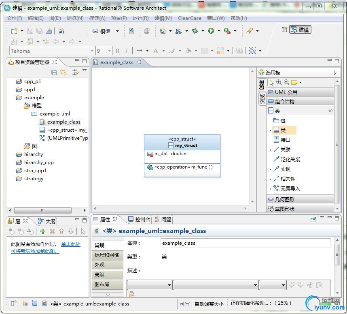Open the 模型 toolbar dropdown arrow
Screen dimensions: 347x314
click(x=118, y=31)
